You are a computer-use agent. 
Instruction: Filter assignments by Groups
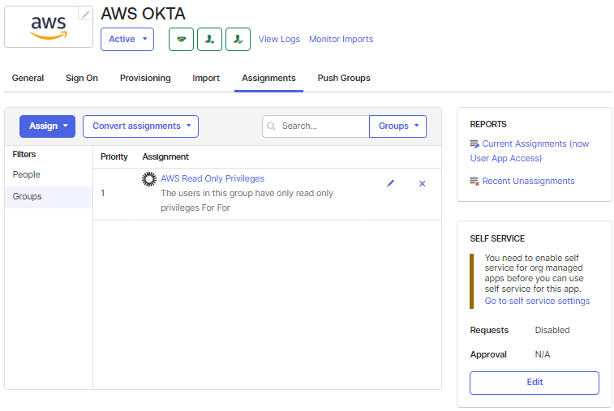coord(49,196)
